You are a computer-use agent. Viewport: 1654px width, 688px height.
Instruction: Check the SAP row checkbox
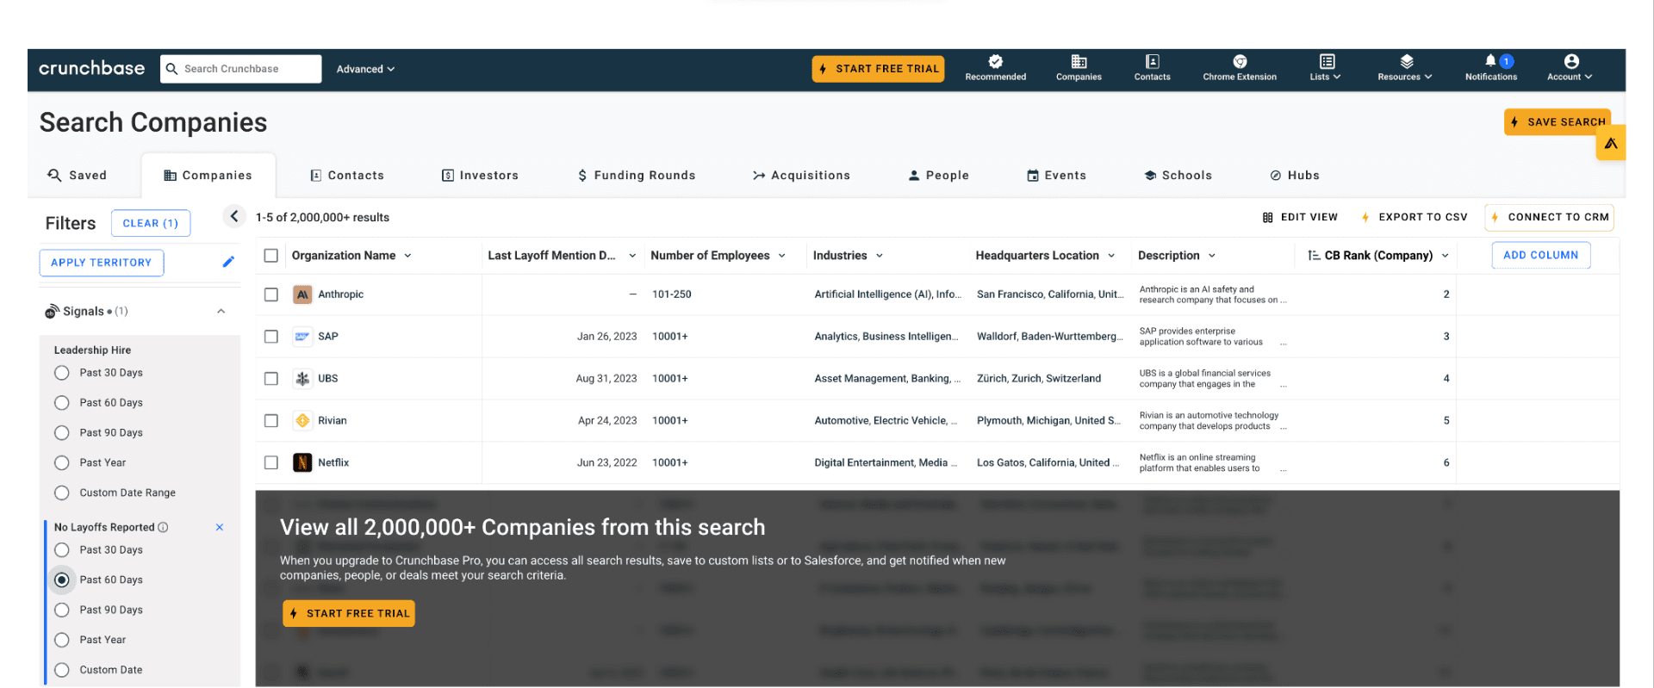click(271, 337)
